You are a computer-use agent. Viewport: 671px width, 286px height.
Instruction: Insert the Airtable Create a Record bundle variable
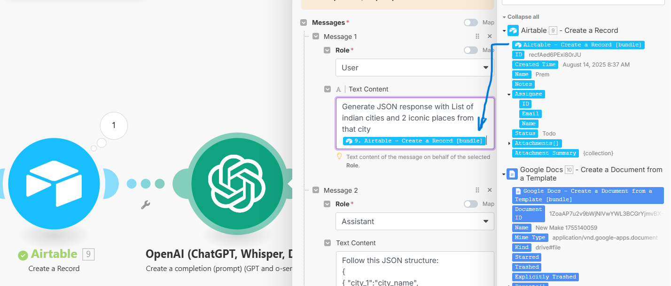pyautogui.click(x=578, y=45)
